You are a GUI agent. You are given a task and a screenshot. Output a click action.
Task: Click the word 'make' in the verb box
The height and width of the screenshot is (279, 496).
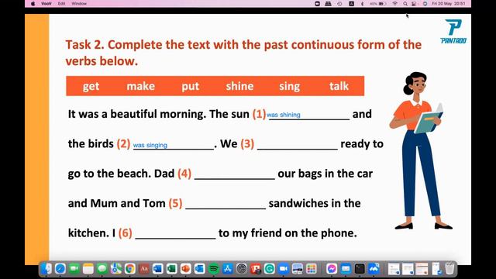coord(141,86)
